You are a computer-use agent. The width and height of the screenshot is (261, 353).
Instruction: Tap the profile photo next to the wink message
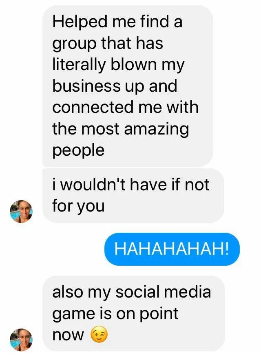(x=21, y=340)
